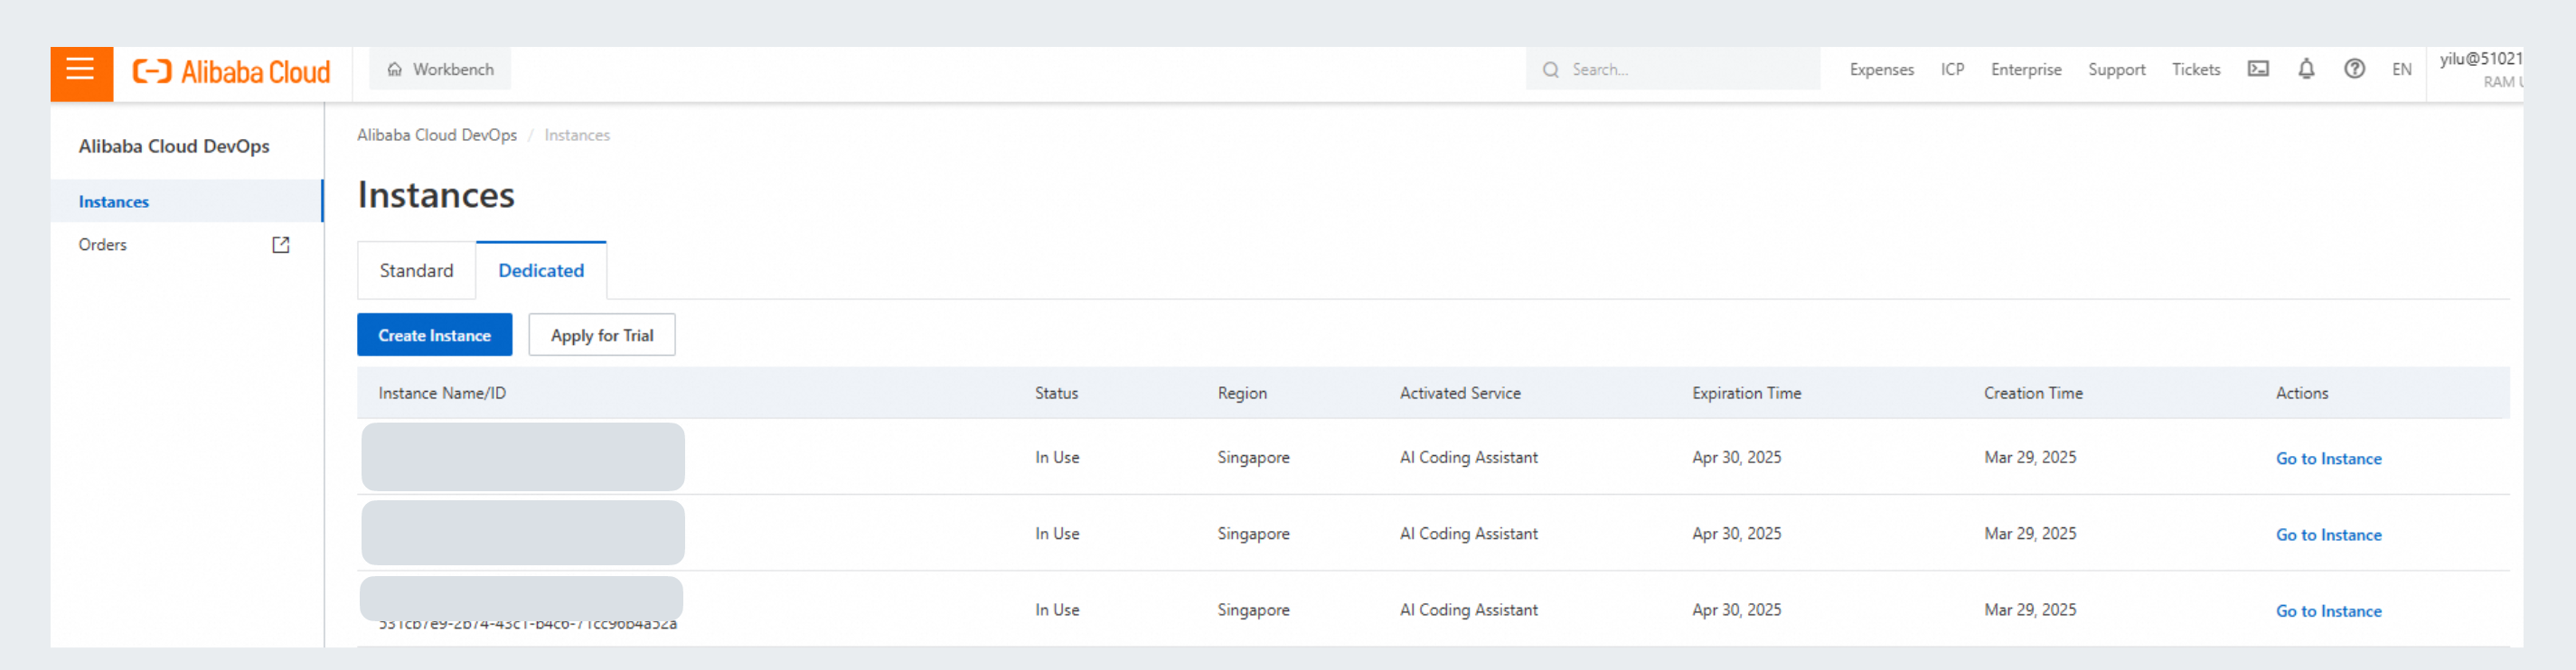The height and width of the screenshot is (670, 2576).
Task: Click the Tickets menu item
Action: point(2195,70)
